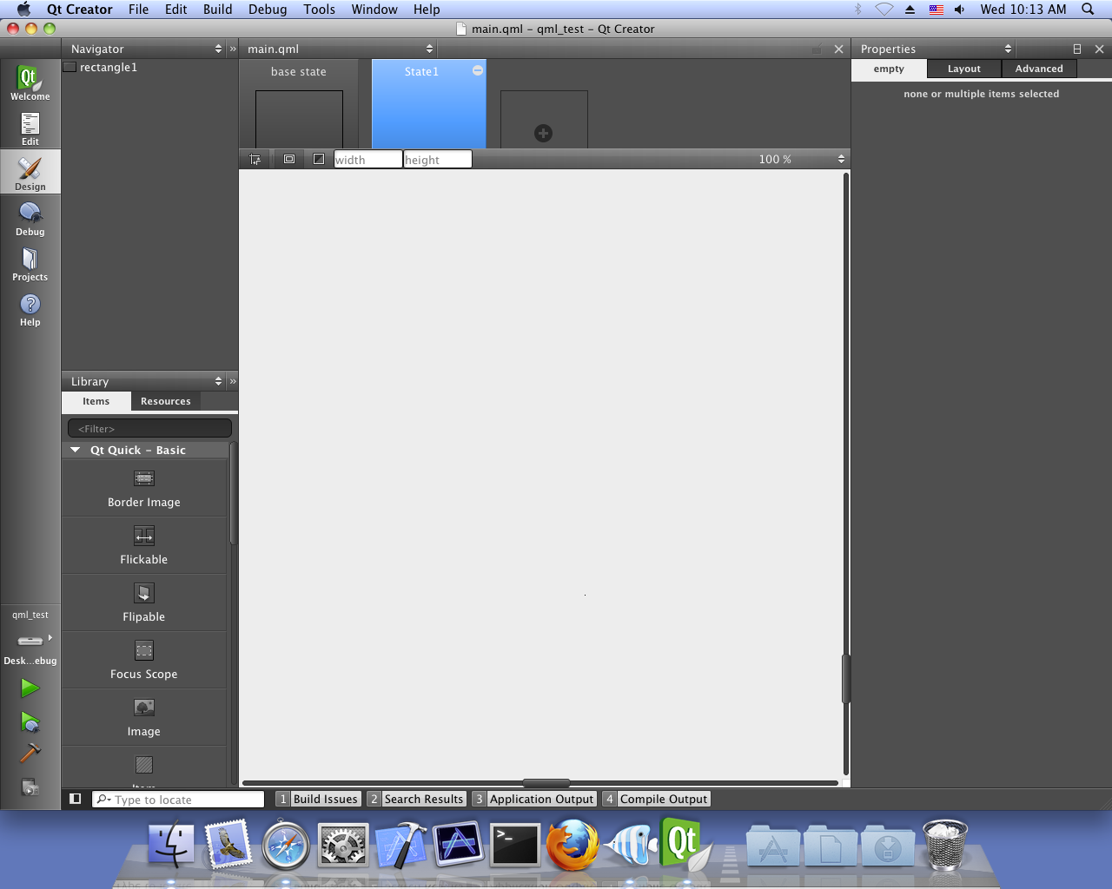Open the Application Output pane
This screenshot has width=1112, height=889.
tap(534, 799)
